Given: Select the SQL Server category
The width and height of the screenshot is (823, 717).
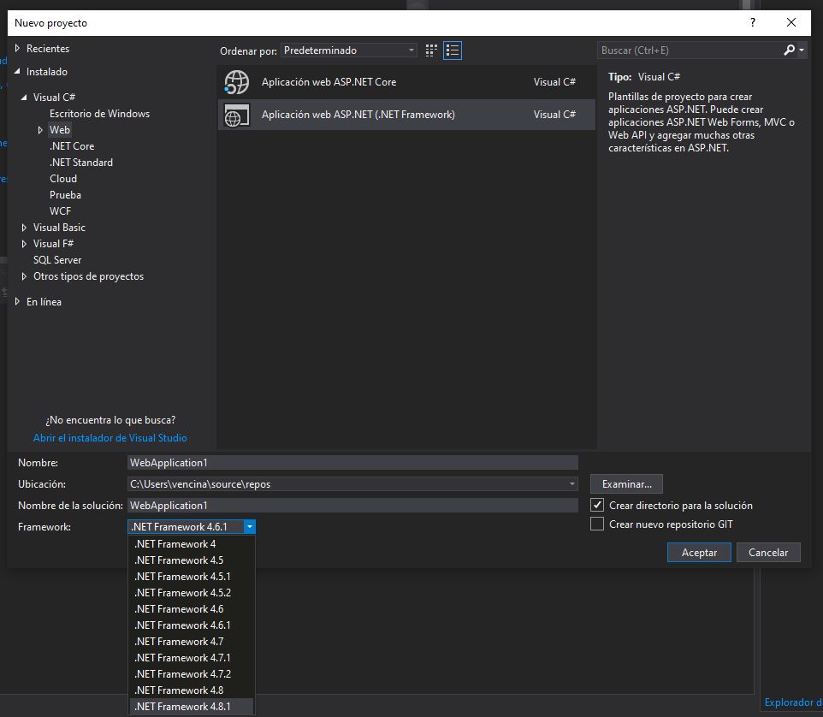Looking at the screenshot, I should tap(57, 260).
